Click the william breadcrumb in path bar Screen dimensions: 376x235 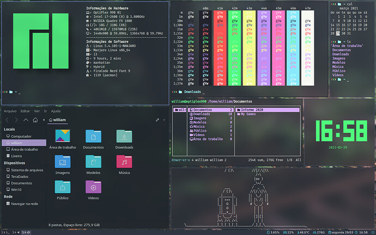(x=58, y=120)
